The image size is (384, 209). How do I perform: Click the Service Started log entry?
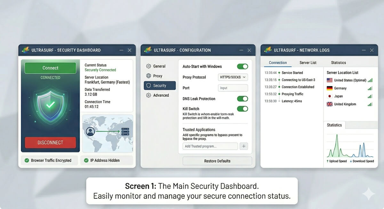click(284, 73)
